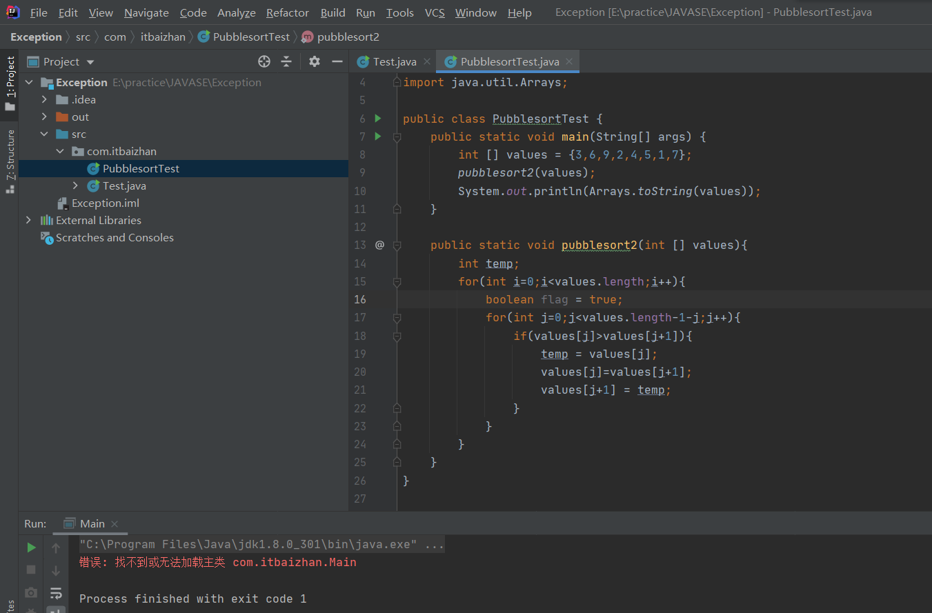Collapse the Exception project root node

(x=29, y=82)
